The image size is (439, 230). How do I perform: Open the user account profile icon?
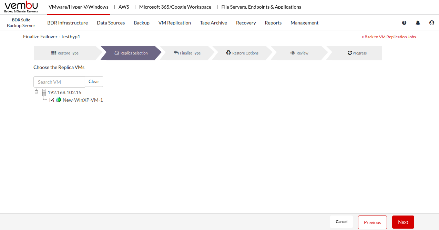(432, 23)
